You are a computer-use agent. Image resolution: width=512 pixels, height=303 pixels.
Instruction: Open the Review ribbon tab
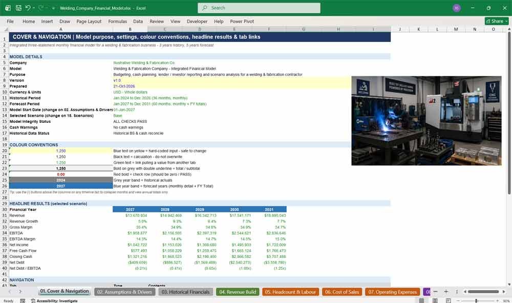coord(157,21)
